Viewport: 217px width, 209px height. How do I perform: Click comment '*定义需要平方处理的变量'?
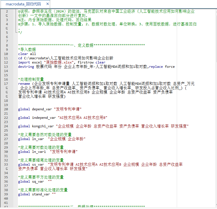click(x=41, y=177)
